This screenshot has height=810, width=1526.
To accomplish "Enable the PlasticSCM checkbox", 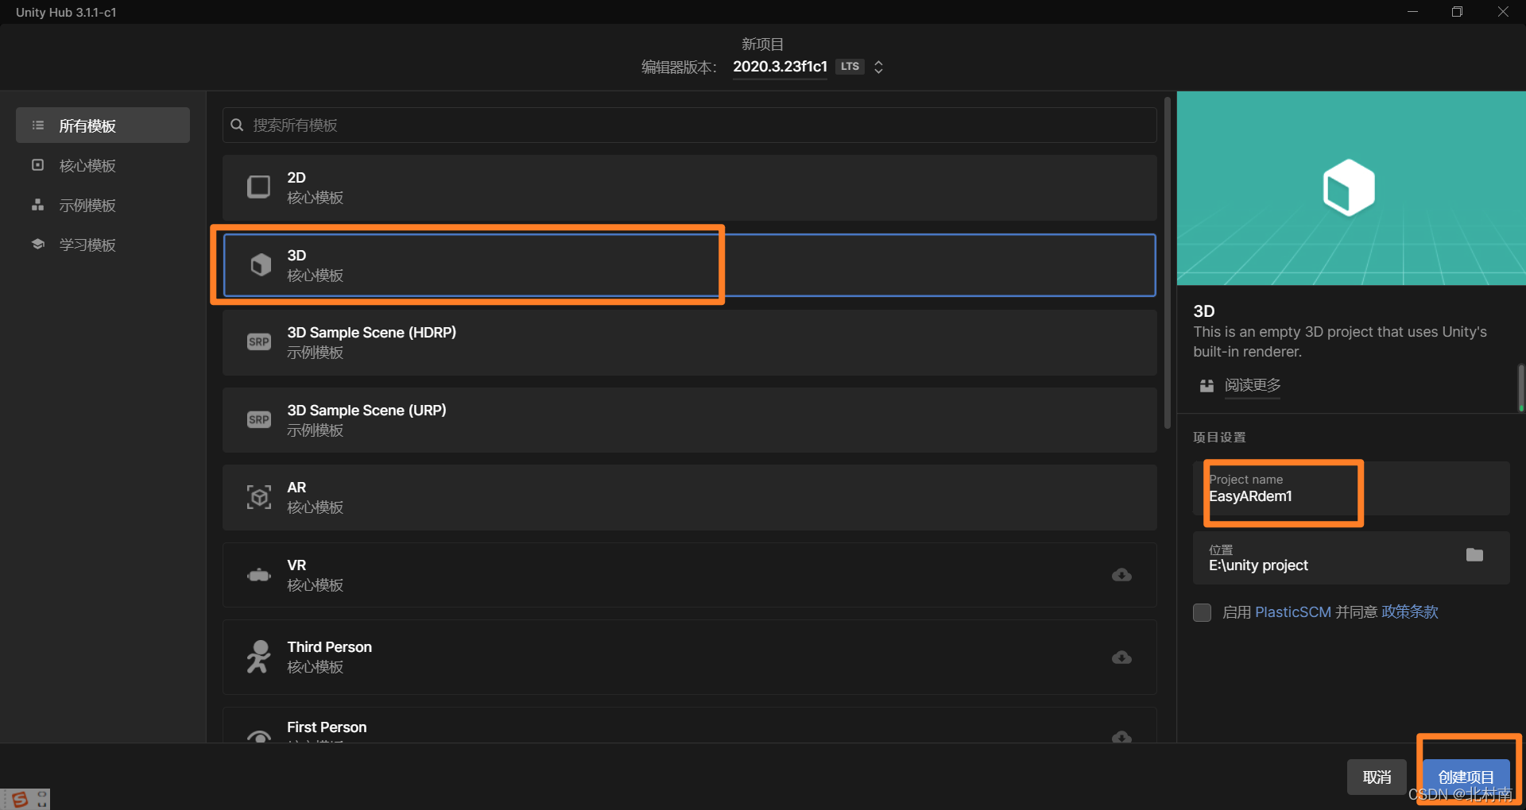I will [x=1202, y=612].
